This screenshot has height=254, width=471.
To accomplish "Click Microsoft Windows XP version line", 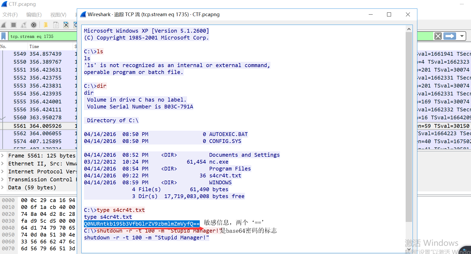I will click(x=147, y=31).
